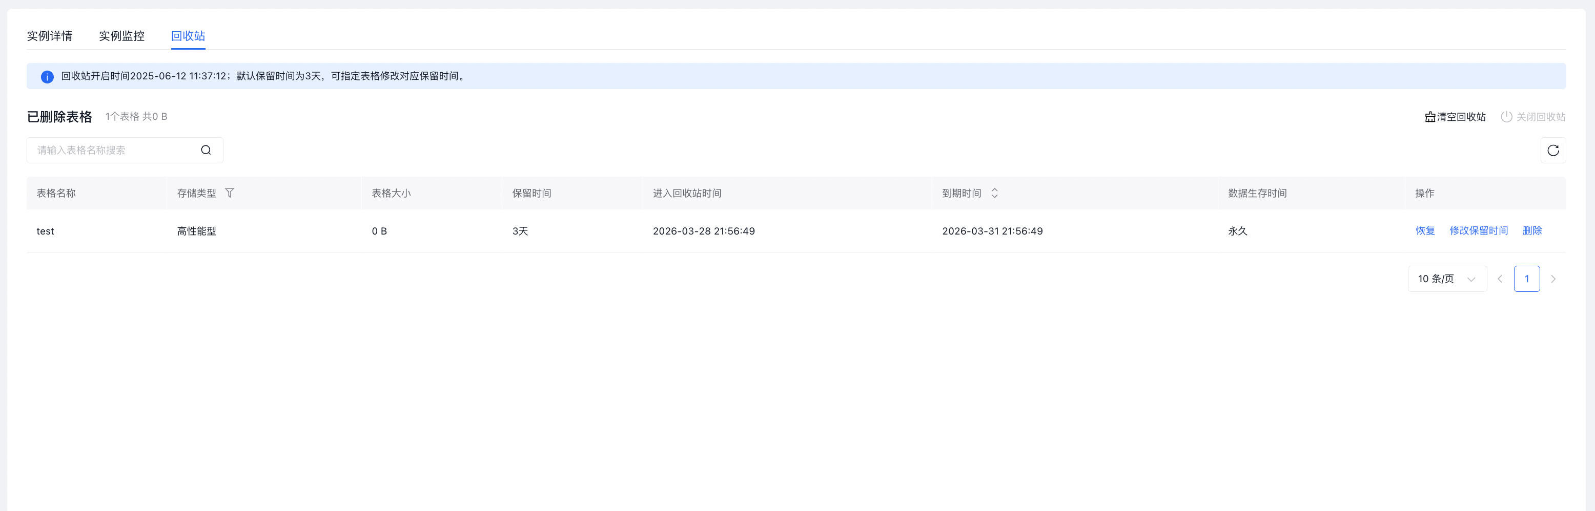Restore the test table via 恢复
Image resolution: width=1595 pixels, height=511 pixels.
coord(1425,231)
